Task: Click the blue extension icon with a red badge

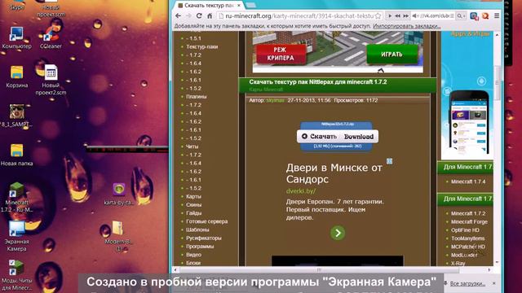Action: point(474,16)
